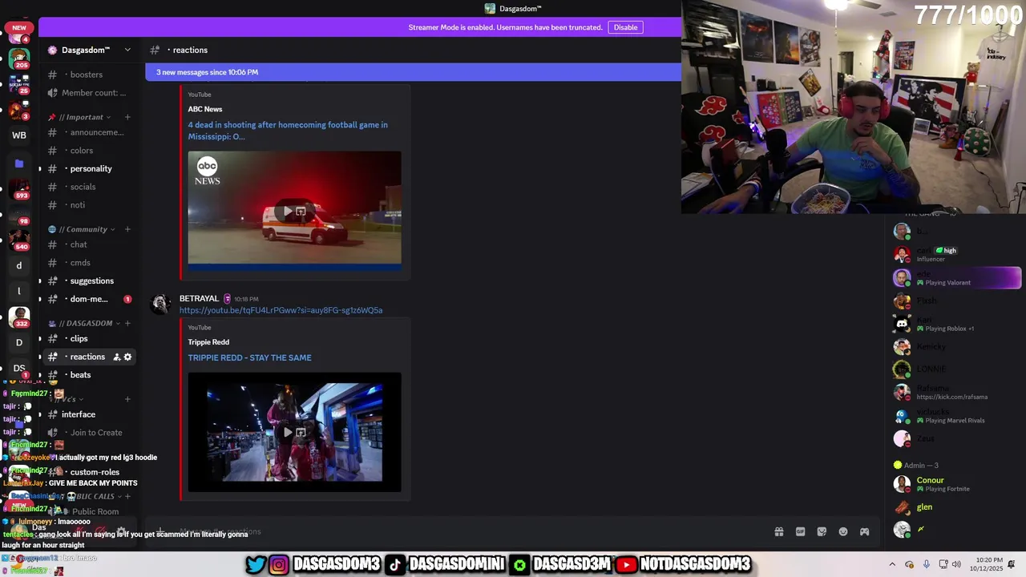The image size is (1026, 577).
Task: Open the socials channel
Action: 89,187
